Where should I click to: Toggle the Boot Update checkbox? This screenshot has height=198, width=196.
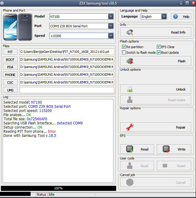point(159,53)
